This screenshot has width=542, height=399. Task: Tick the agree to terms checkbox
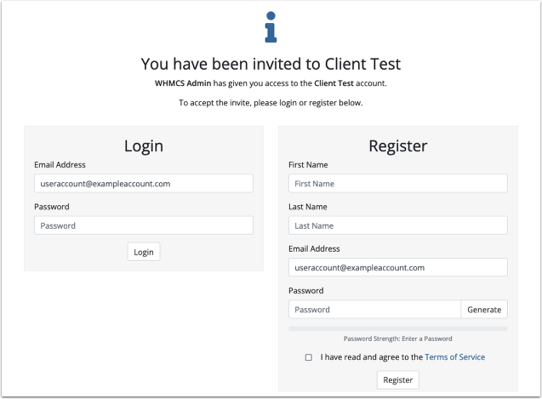coord(308,357)
